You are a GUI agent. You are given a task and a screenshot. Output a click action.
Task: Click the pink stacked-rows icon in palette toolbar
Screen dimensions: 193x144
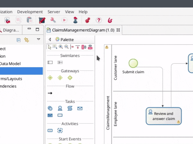click(x=90, y=47)
